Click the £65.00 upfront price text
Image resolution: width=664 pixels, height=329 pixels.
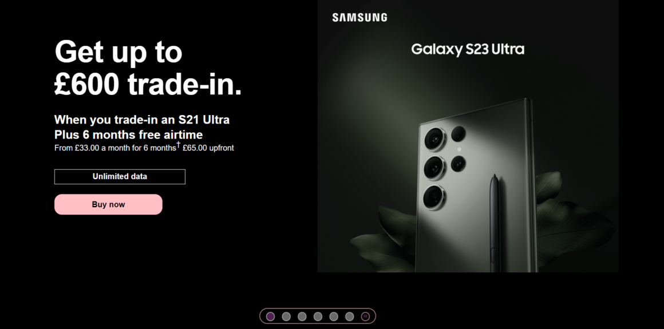pos(208,148)
